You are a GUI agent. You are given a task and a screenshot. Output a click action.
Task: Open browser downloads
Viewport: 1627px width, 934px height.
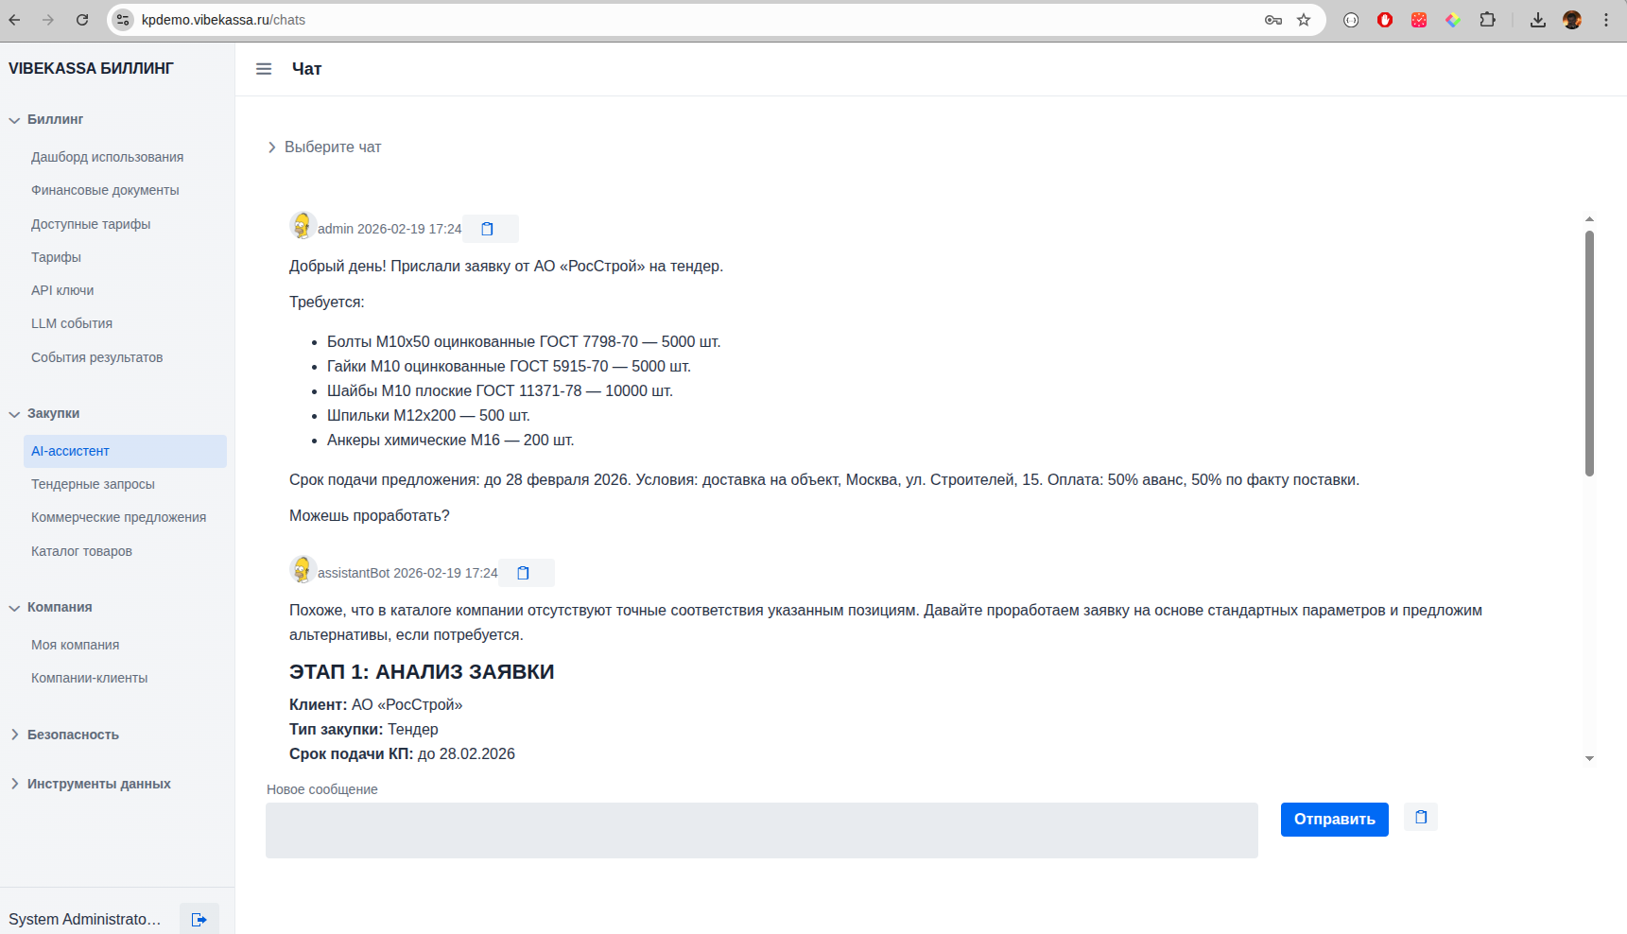pyautogui.click(x=1537, y=19)
